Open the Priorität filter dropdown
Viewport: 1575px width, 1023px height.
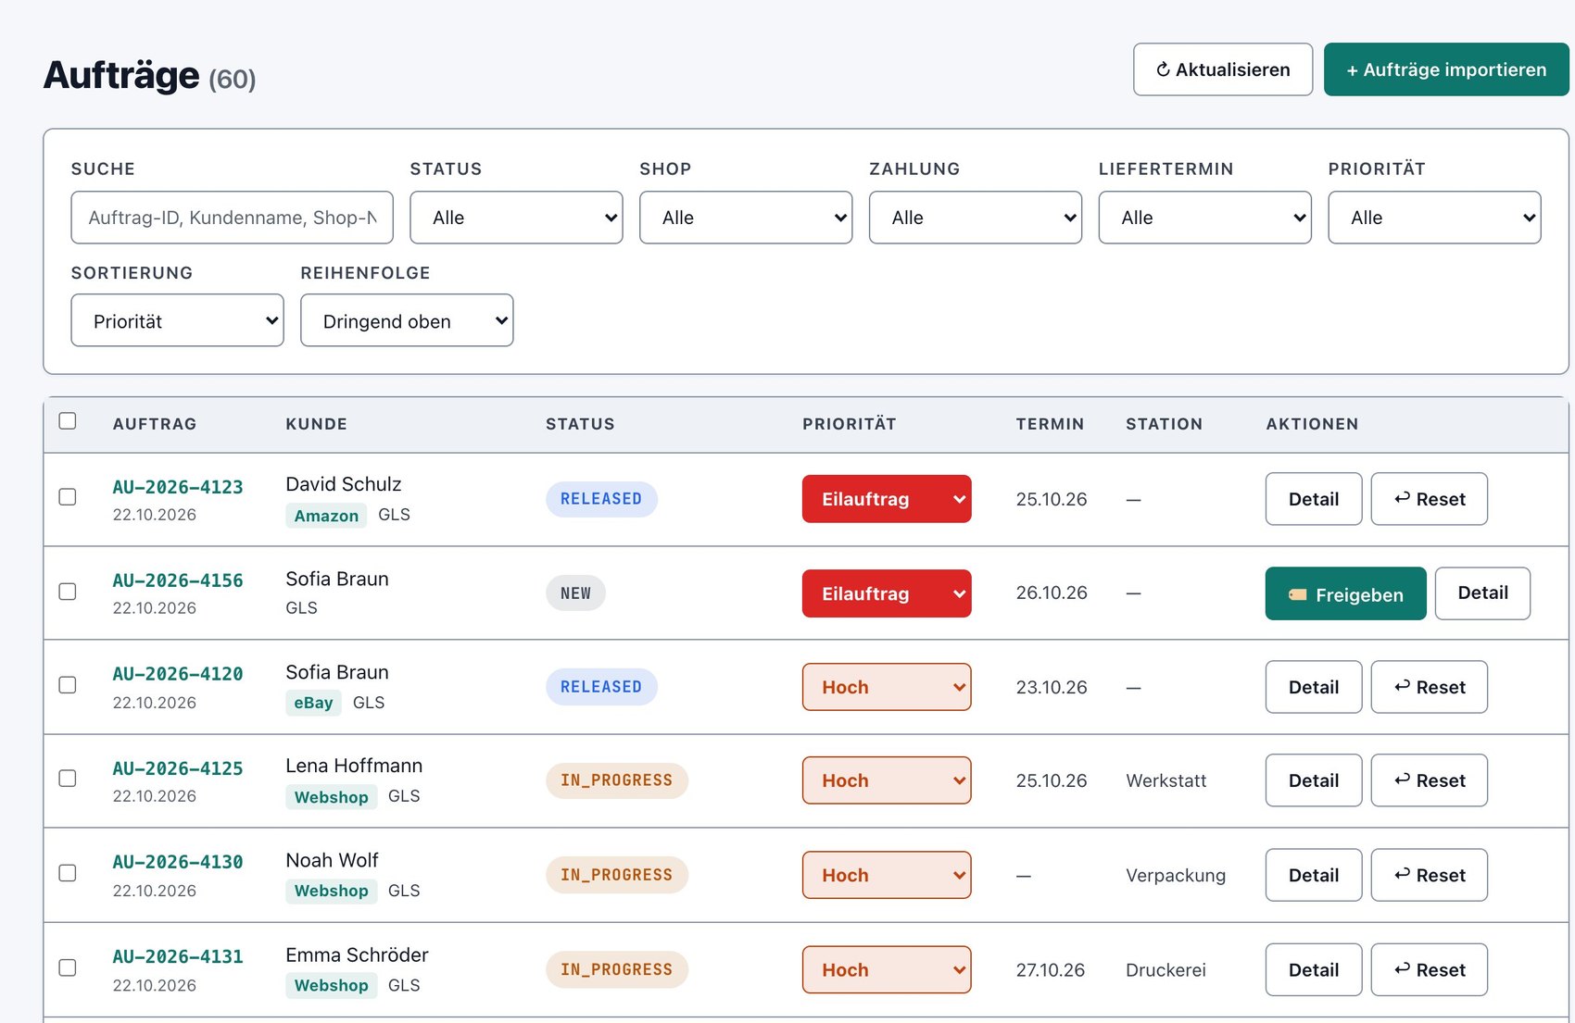(1434, 218)
